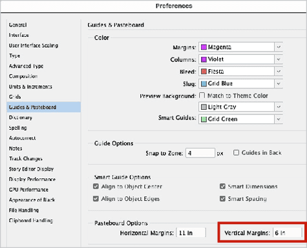The height and width of the screenshot is (248, 307).
Task: Uncheck Smart Dimensions option
Action: [222, 186]
